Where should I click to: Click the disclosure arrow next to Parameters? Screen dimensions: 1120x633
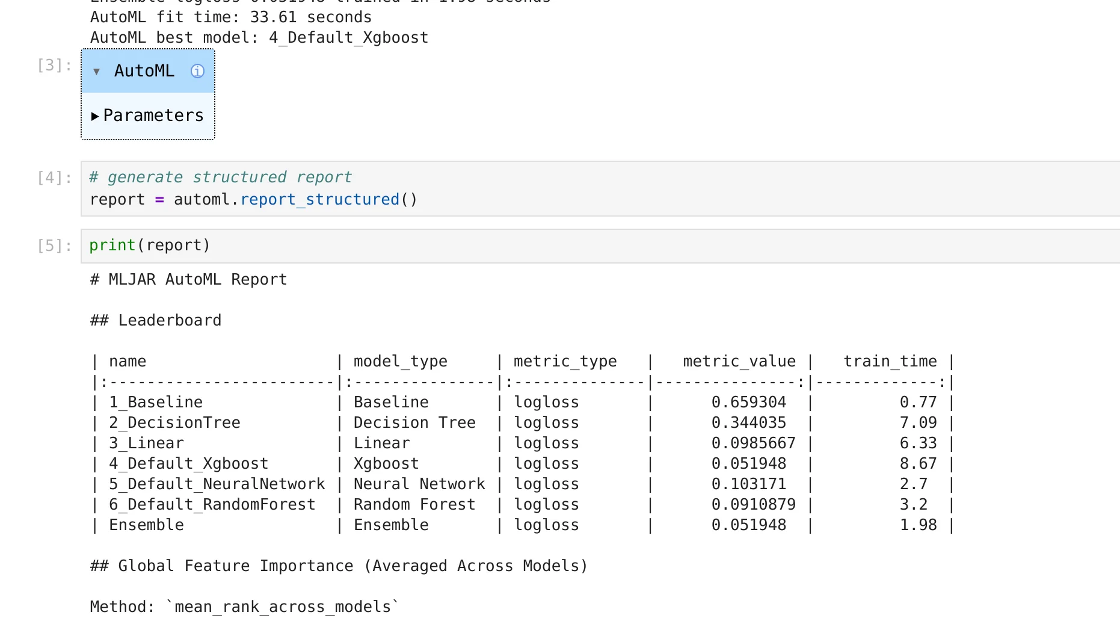[95, 116]
